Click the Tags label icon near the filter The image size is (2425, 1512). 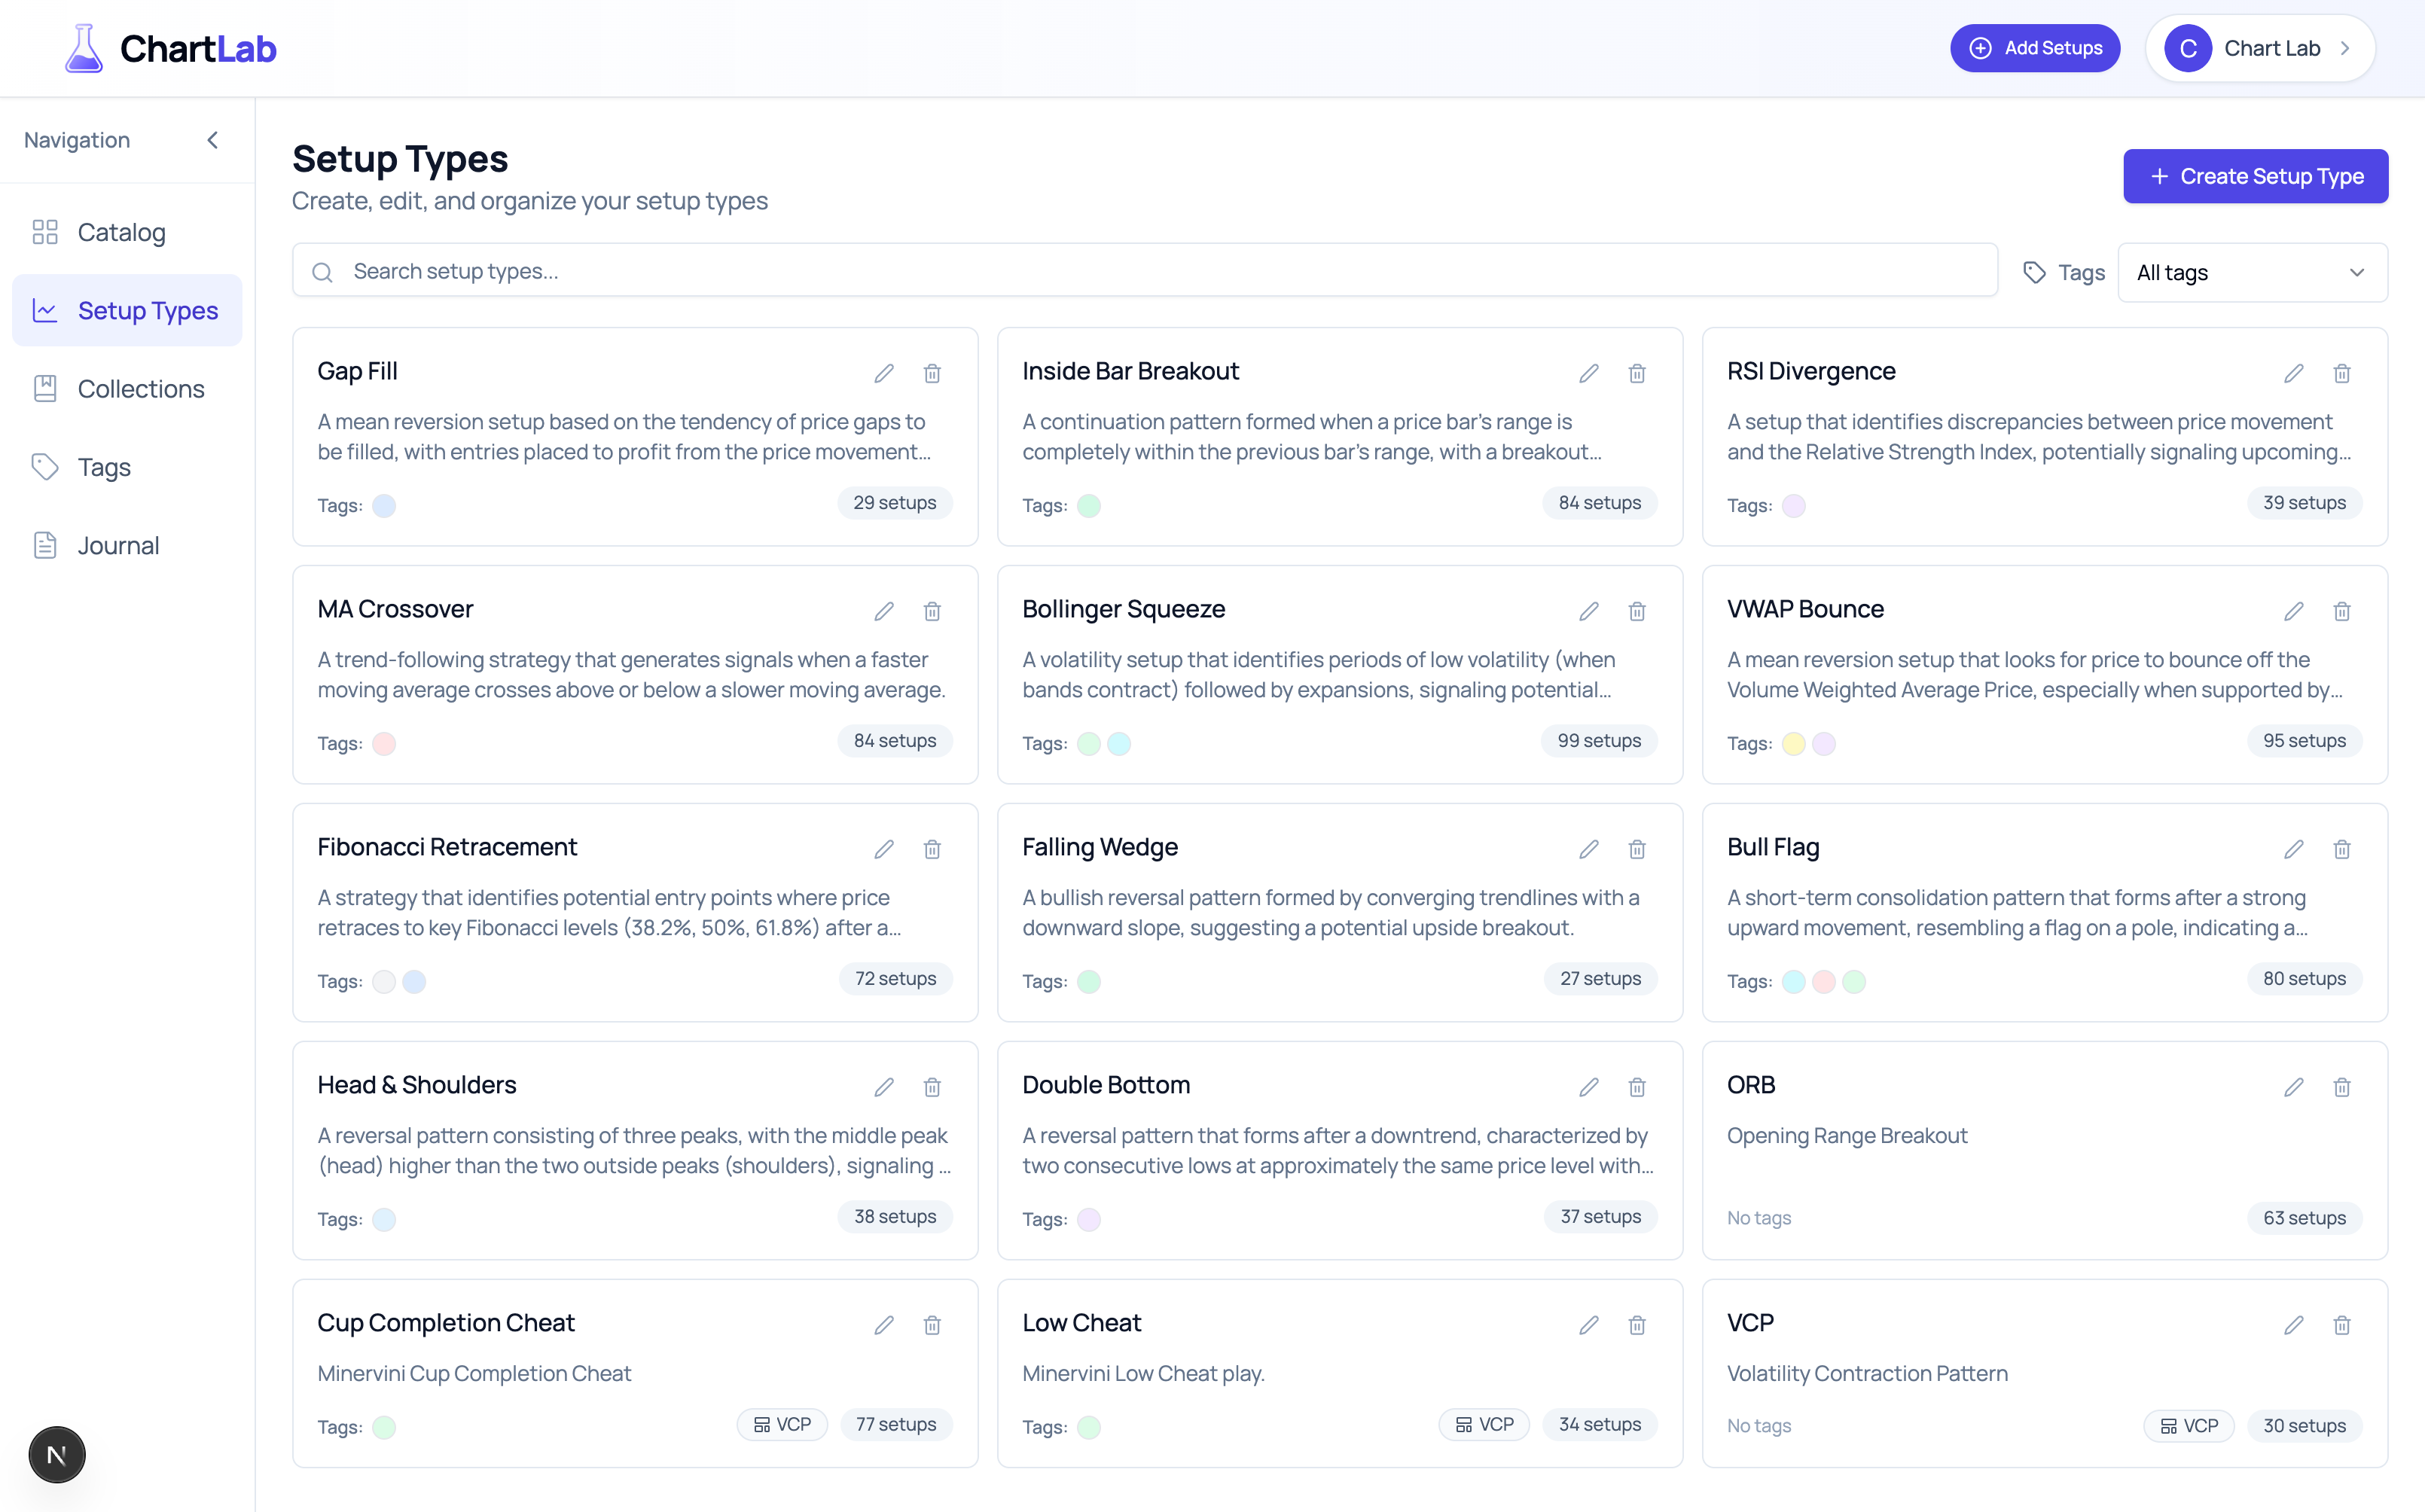pyautogui.click(x=2035, y=271)
